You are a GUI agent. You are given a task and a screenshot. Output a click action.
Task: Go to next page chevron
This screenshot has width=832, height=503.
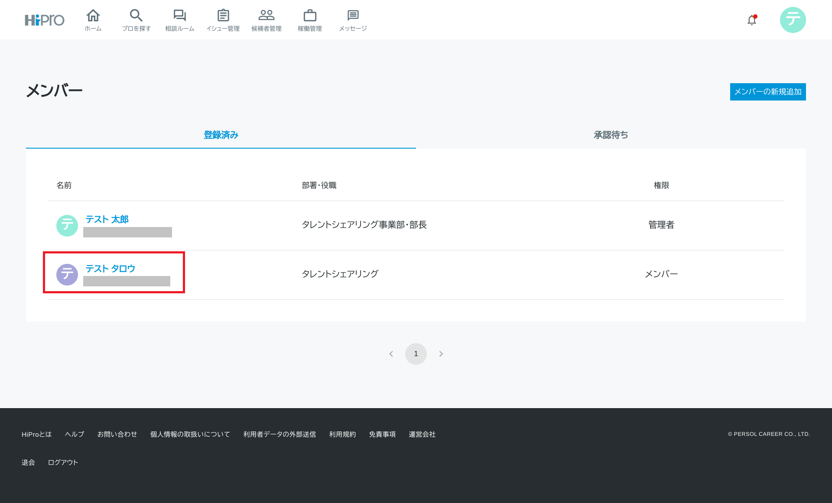tap(441, 354)
